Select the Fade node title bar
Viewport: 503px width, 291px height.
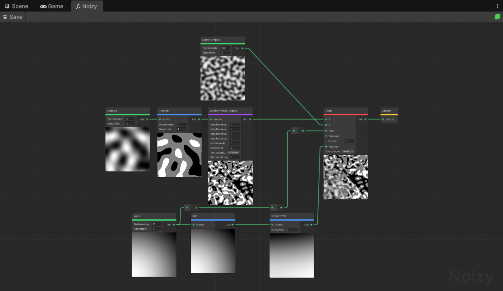coord(345,110)
